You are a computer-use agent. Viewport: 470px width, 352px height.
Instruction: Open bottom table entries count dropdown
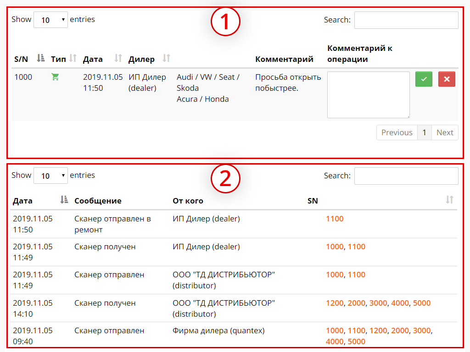tap(50, 176)
